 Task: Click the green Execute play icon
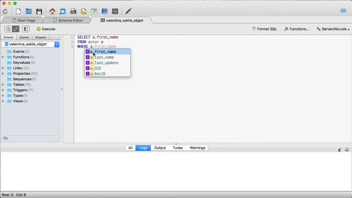pos(38,29)
